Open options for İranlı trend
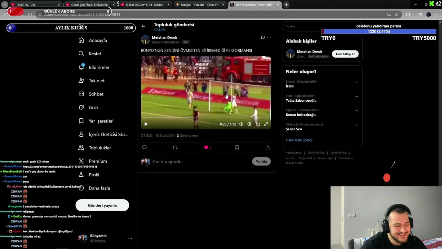 [356, 82]
